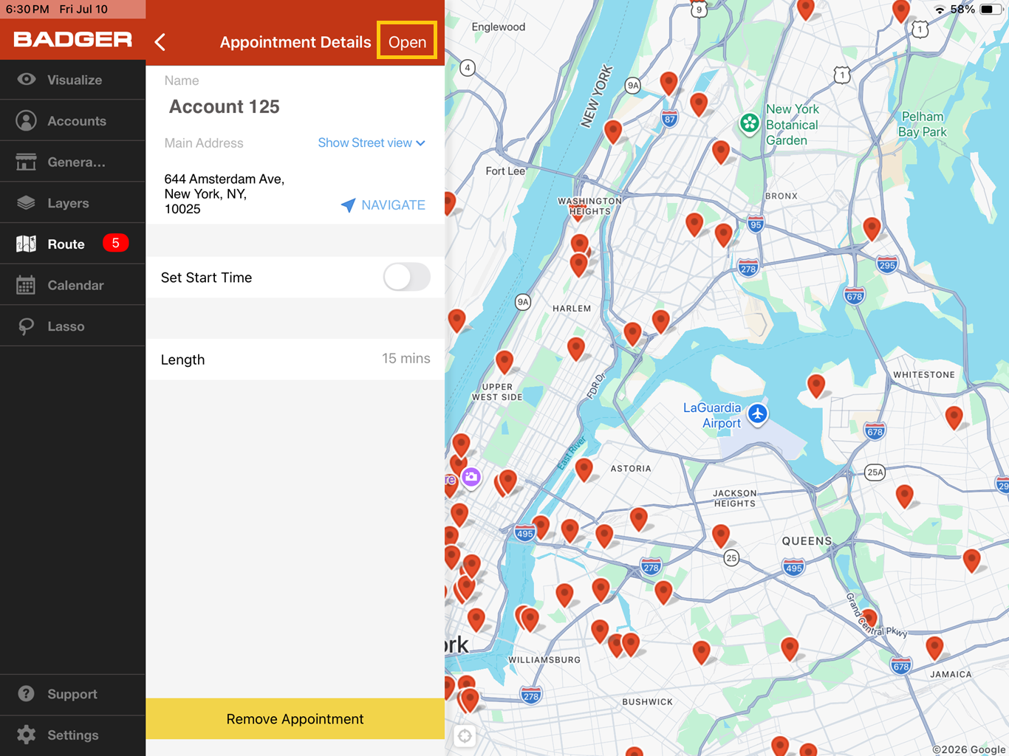The width and height of the screenshot is (1009, 756).
Task: Open the Support menu entry
Action: click(x=73, y=693)
